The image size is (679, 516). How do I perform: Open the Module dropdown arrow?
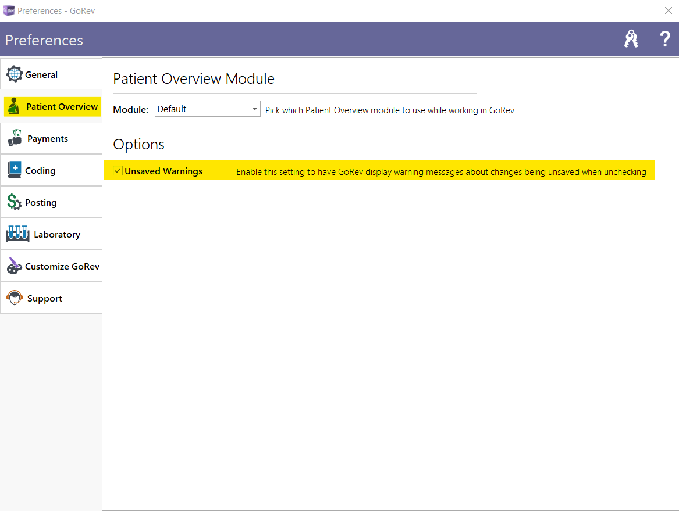click(x=255, y=109)
